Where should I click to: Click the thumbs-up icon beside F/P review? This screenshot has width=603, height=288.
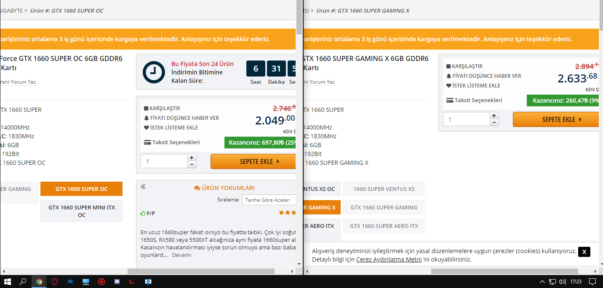click(x=143, y=213)
